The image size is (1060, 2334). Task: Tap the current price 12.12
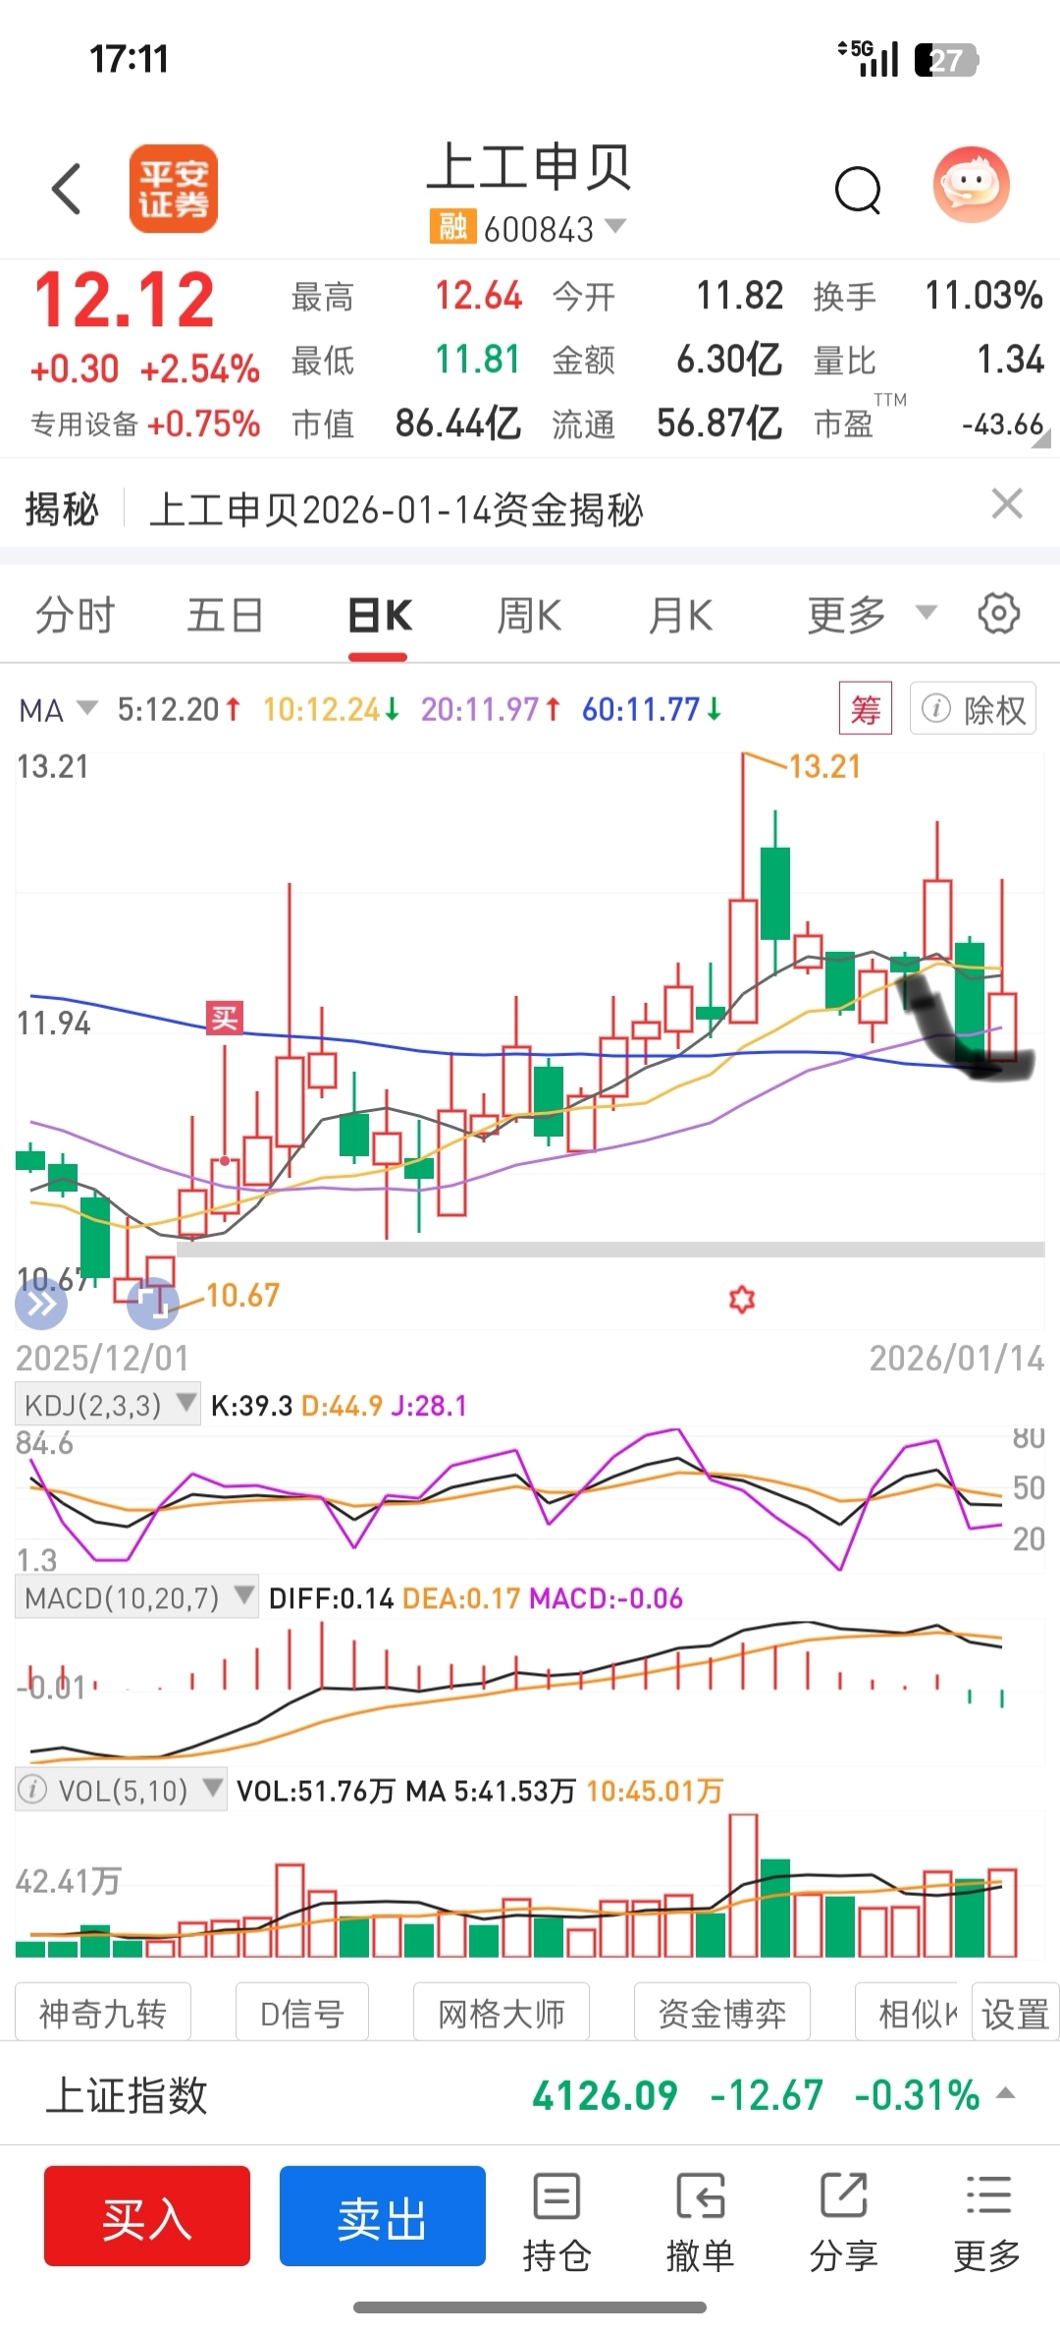pos(125,300)
